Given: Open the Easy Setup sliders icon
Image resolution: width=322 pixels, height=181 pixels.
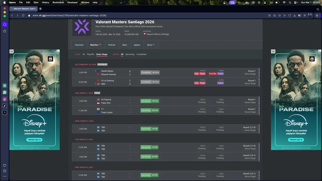Looking at the screenshot, I should coord(305,15).
